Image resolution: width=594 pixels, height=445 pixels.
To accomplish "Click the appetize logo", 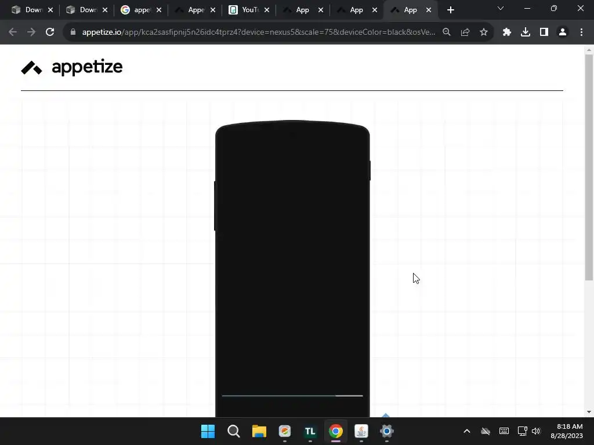I will tap(71, 67).
